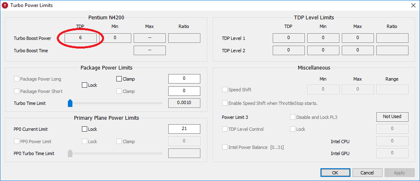Click the Turbo Boost Power TDP field
The width and height of the screenshot is (420, 181).
pos(80,38)
